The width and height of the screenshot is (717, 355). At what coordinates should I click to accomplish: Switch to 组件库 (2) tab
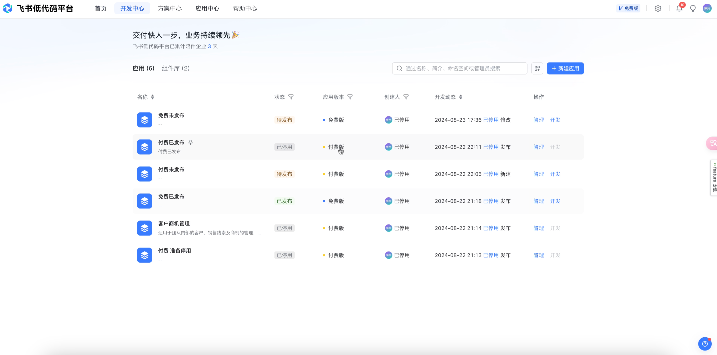(176, 68)
